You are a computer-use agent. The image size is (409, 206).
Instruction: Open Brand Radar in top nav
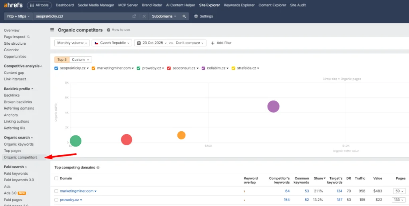(x=152, y=5)
